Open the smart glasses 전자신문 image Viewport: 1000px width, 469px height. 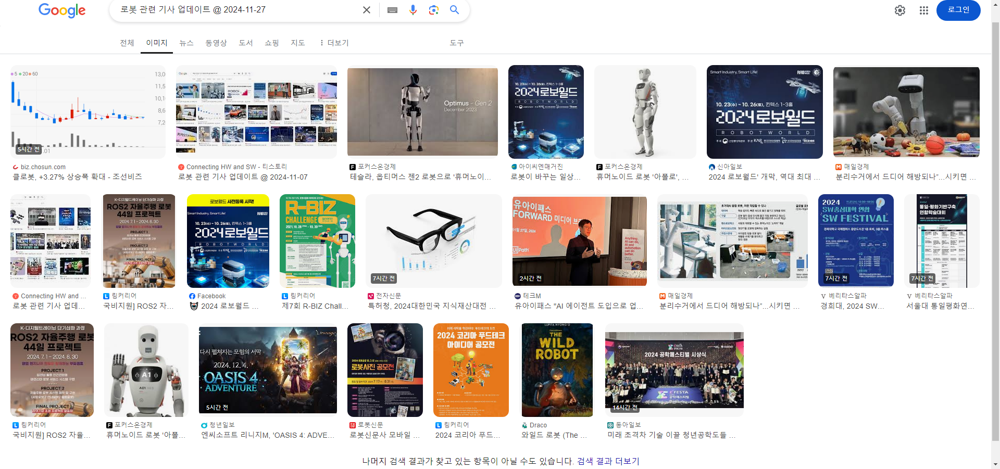click(x=434, y=241)
